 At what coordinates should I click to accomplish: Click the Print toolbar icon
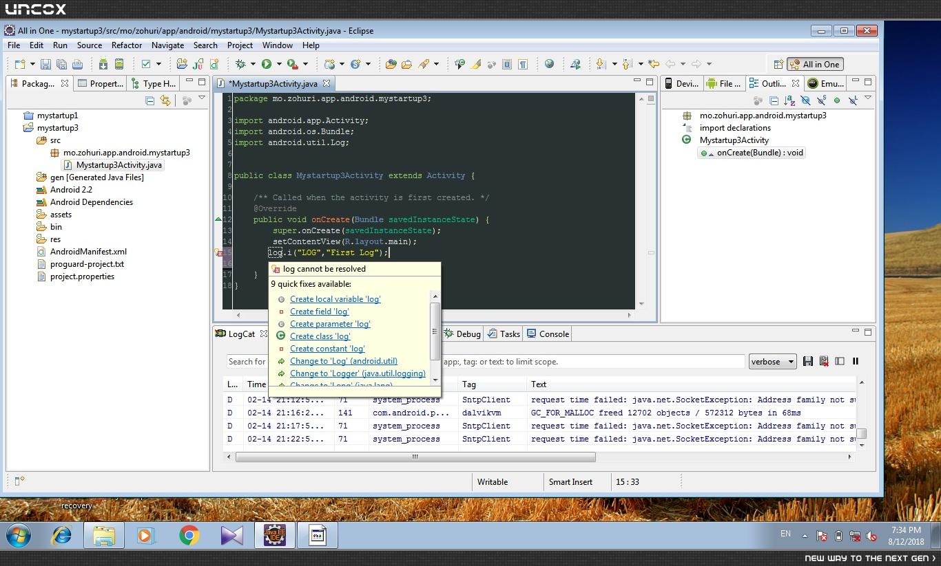(x=77, y=64)
